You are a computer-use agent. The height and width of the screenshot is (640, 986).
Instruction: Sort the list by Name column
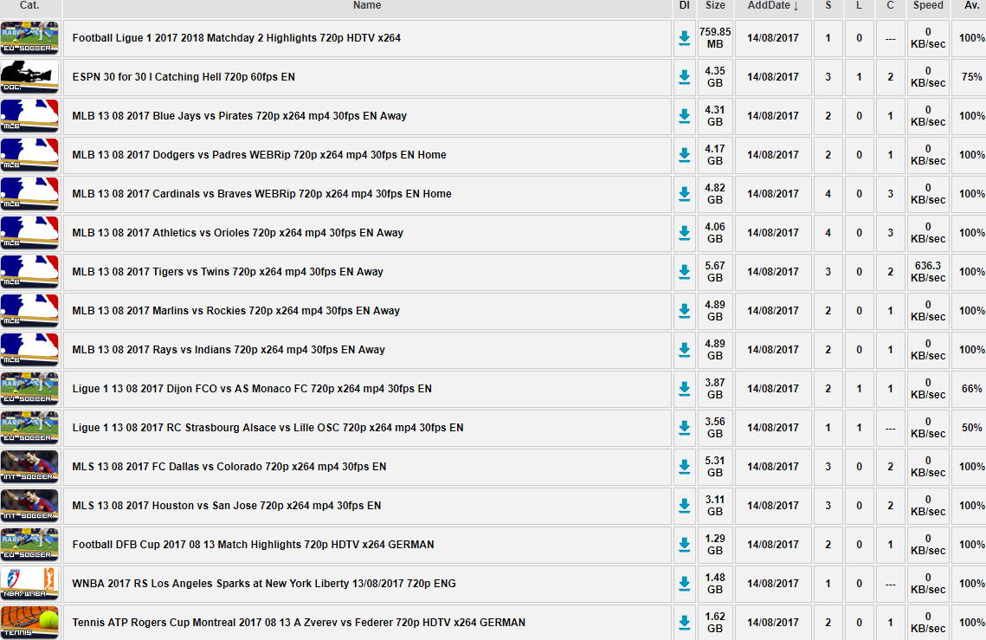[367, 6]
